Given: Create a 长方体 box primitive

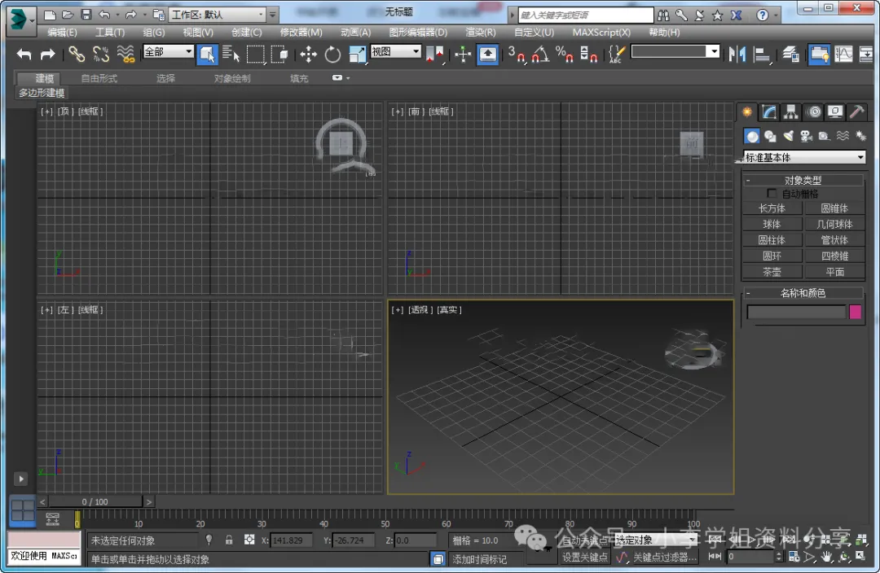Looking at the screenshot, I should (772, 208).
